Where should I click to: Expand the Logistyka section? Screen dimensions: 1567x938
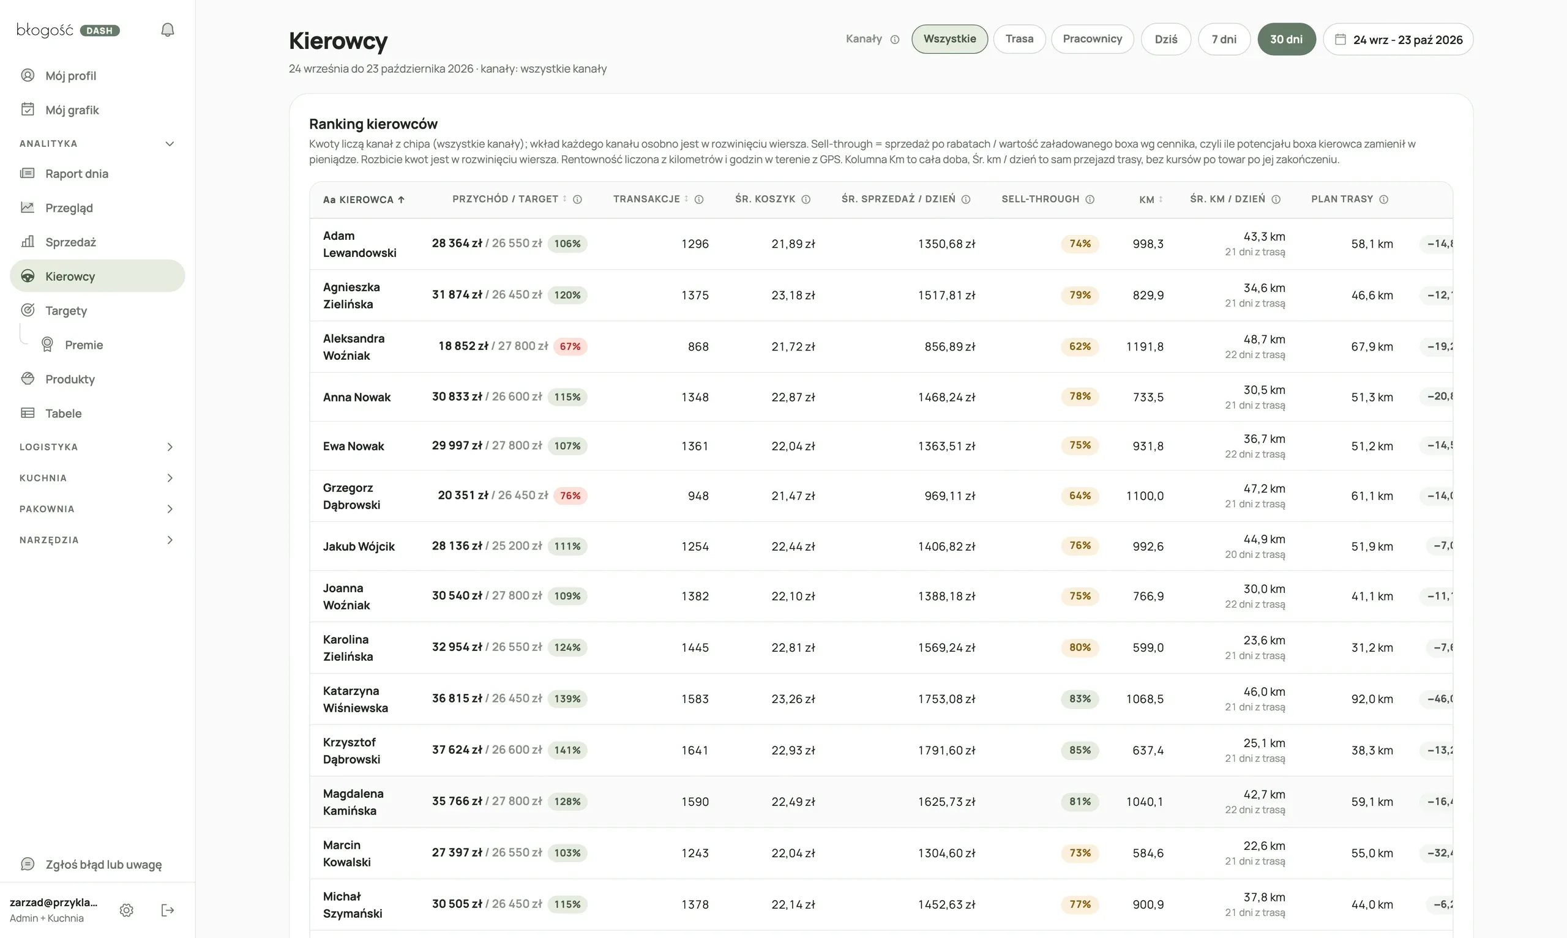[x=97, y=447]
